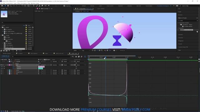Select the Hand tool

click(x=8, y=6)
